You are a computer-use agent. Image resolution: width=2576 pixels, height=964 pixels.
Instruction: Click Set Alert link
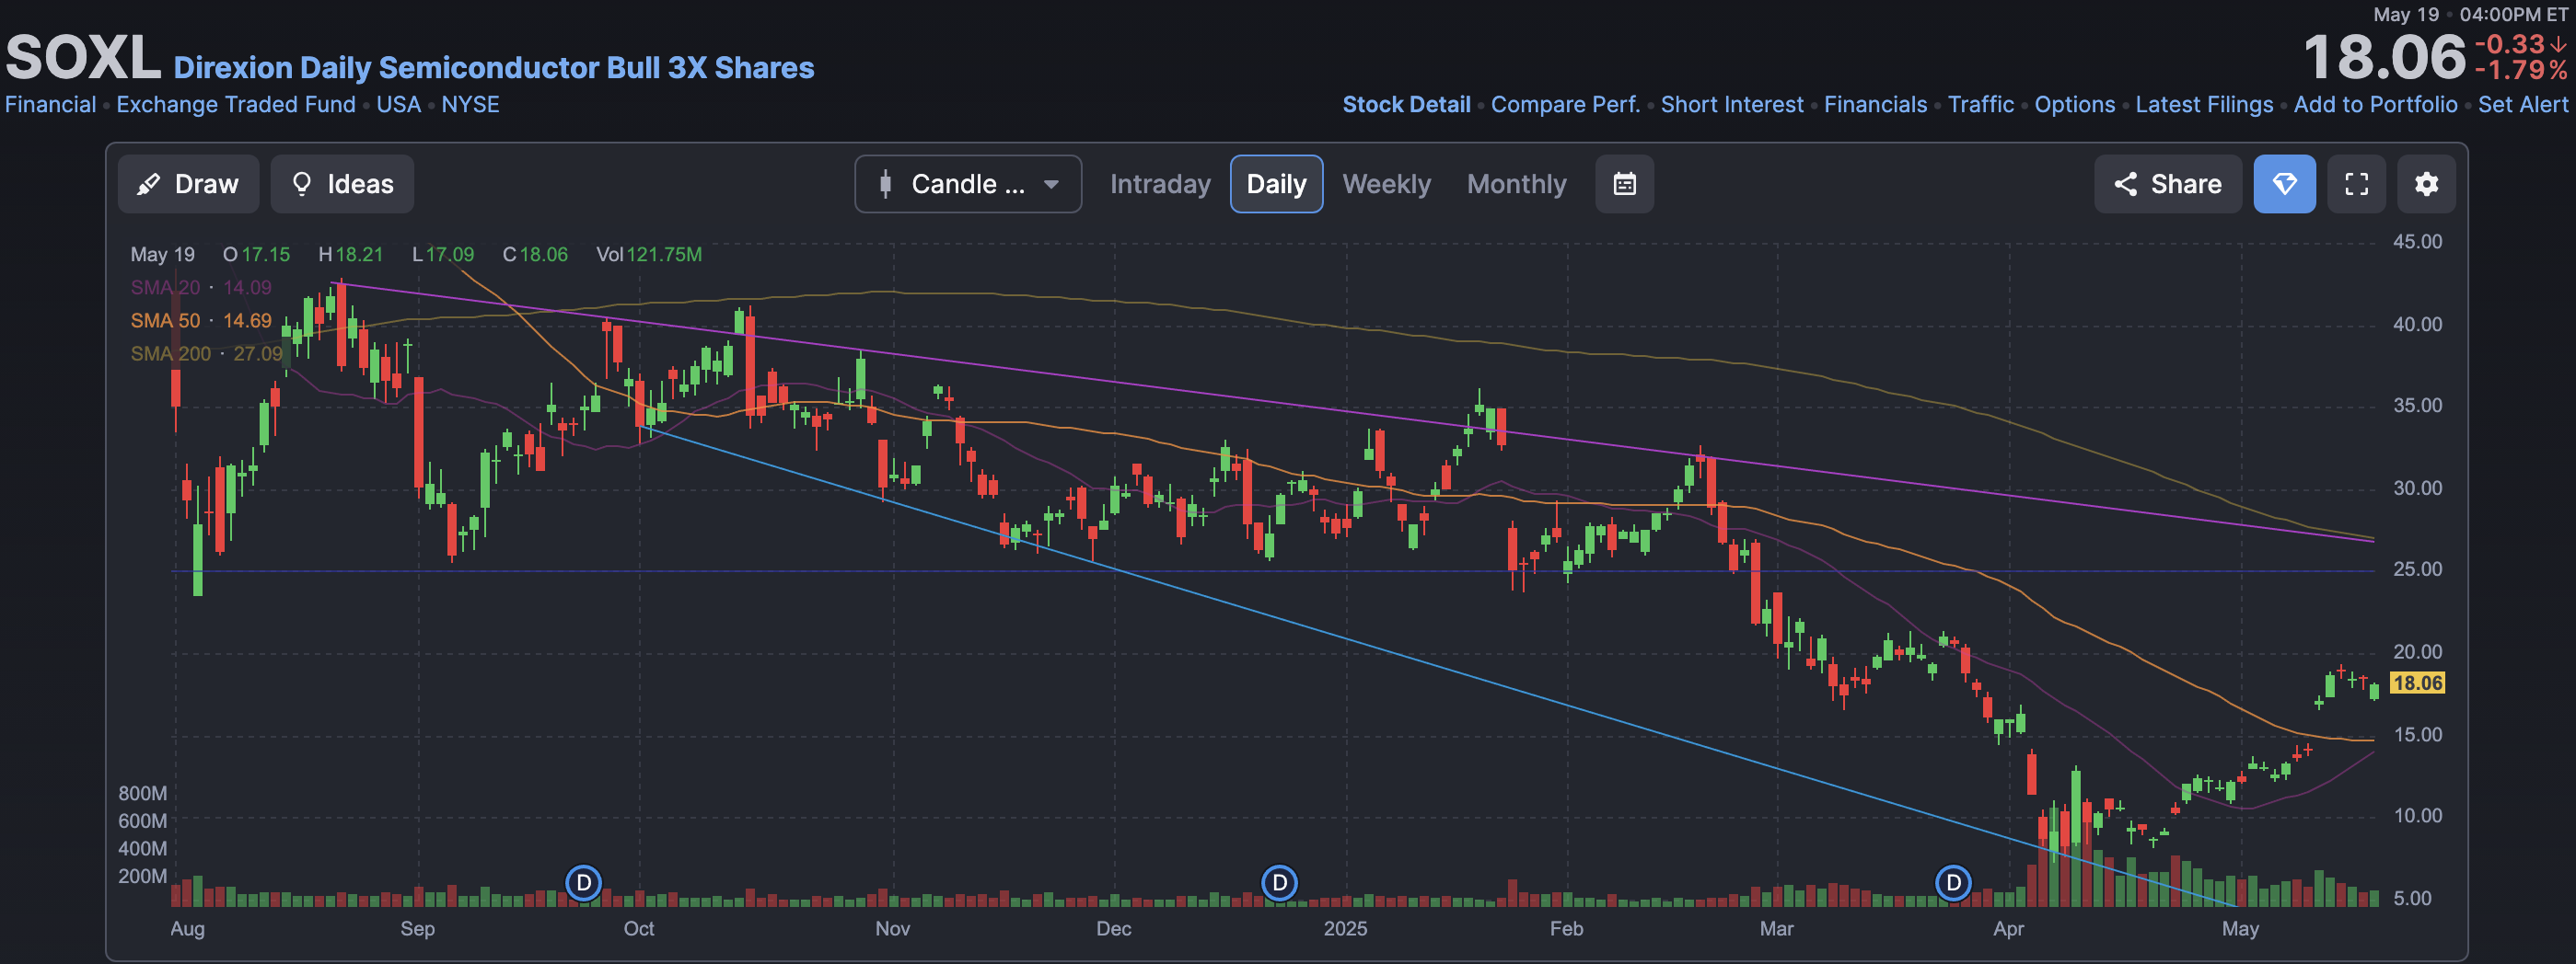pos(2522,105)
